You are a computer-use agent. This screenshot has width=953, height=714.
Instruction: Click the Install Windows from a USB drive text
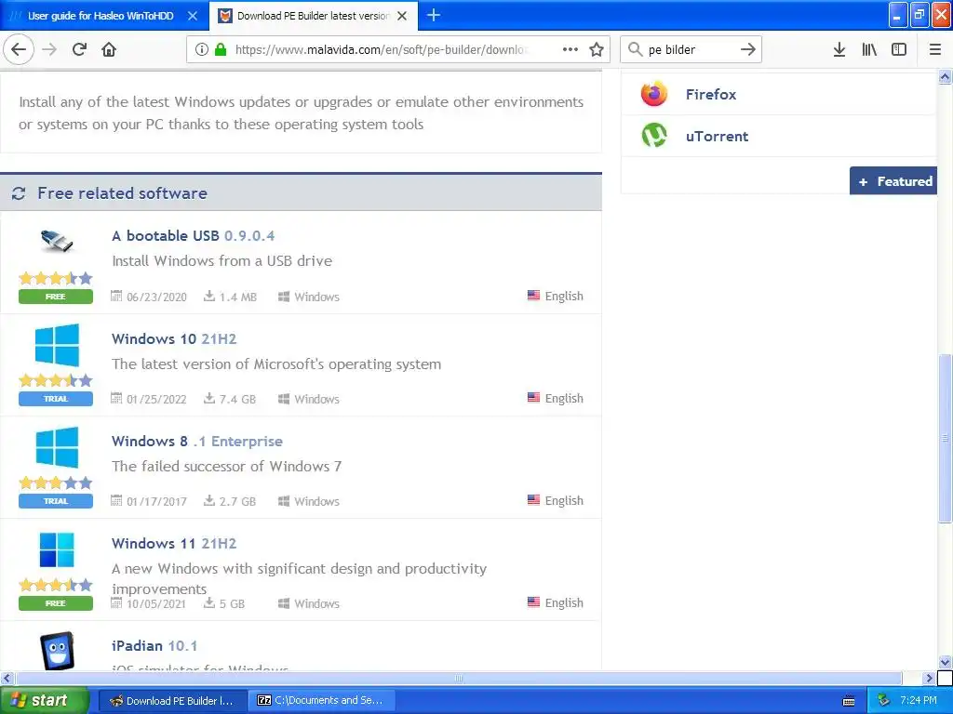click(221, 261)
